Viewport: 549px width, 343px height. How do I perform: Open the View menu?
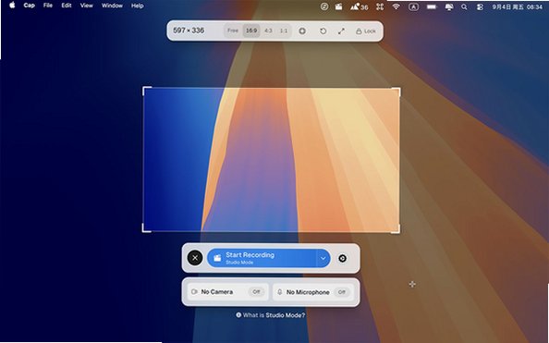click(87, 6)
